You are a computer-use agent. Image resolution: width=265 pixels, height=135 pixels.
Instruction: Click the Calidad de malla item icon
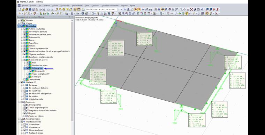click(x=28, y=99)
